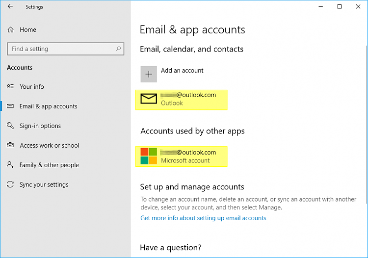This screenshot has height=258, width=368.
Task: Click Email, calendar, and contacts heading
Action: (x=191, y=49)
